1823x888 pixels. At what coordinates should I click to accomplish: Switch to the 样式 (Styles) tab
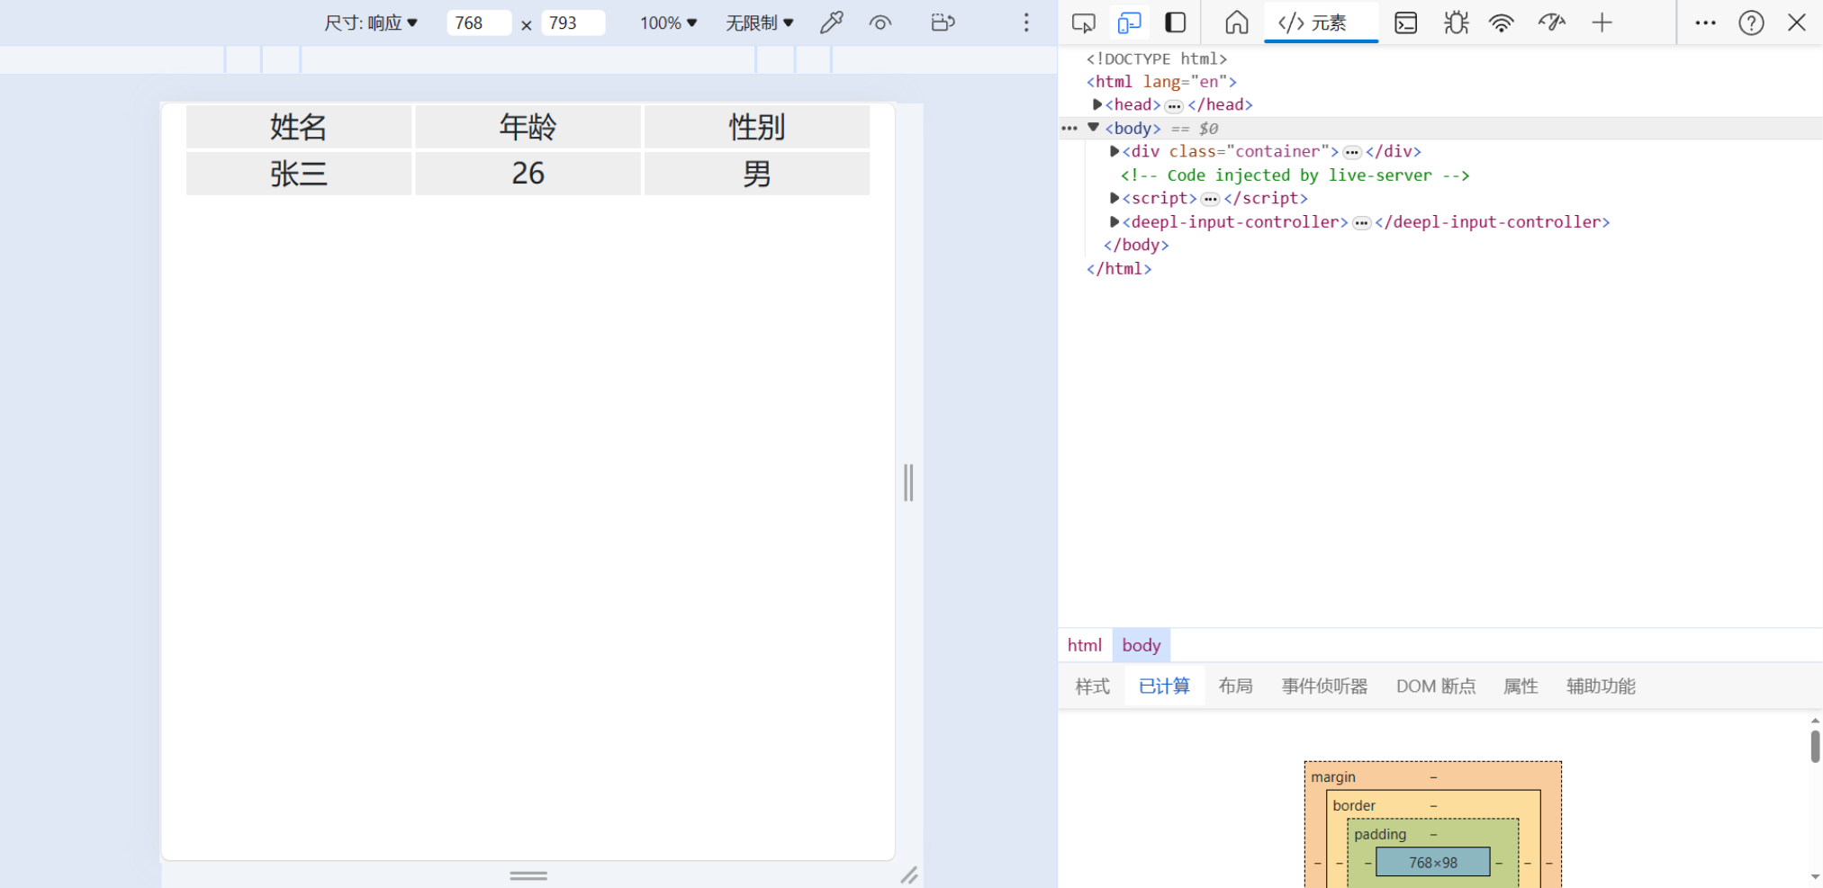point(1092,686)
